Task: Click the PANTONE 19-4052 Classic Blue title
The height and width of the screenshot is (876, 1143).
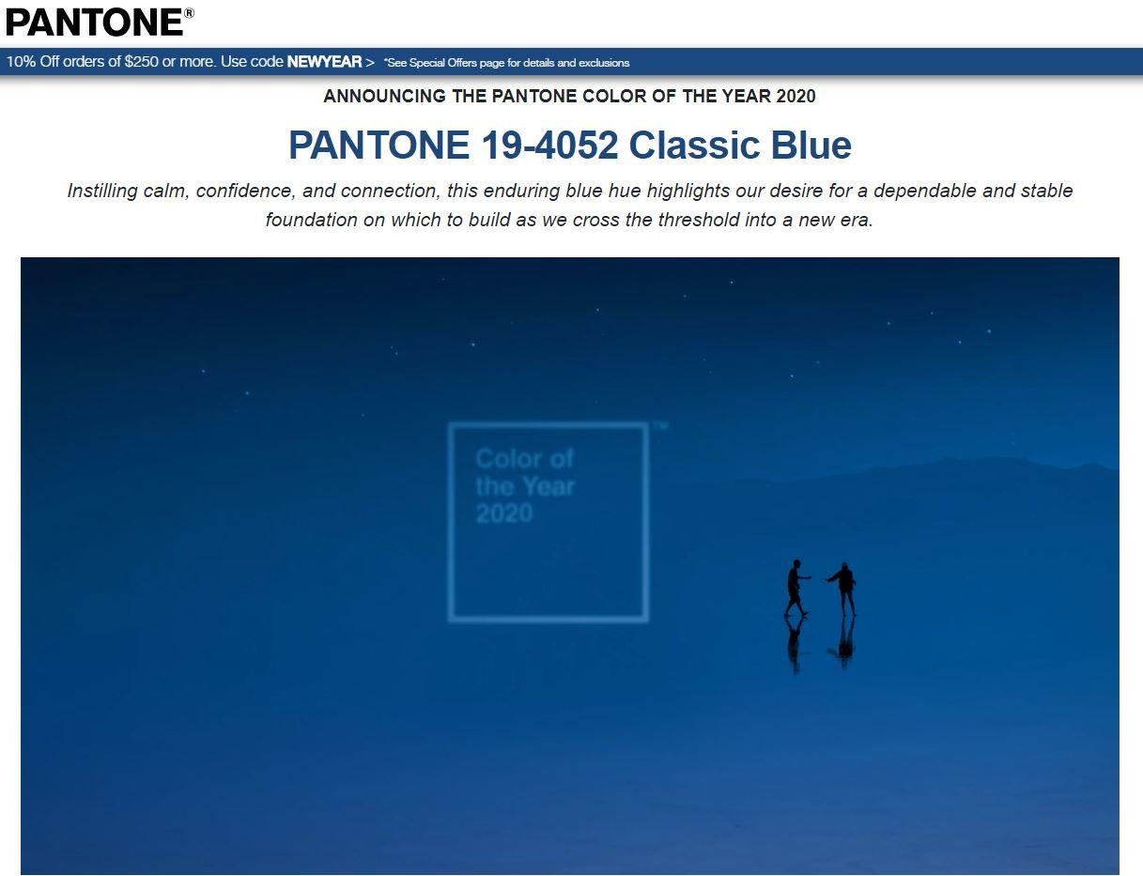Action: (x=569, y=145)
